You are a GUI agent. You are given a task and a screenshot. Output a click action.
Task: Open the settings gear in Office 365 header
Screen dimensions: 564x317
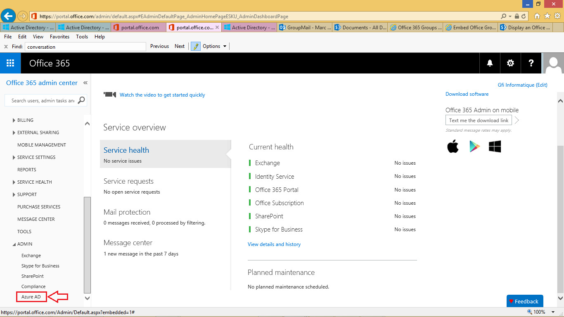click(511, 63)
